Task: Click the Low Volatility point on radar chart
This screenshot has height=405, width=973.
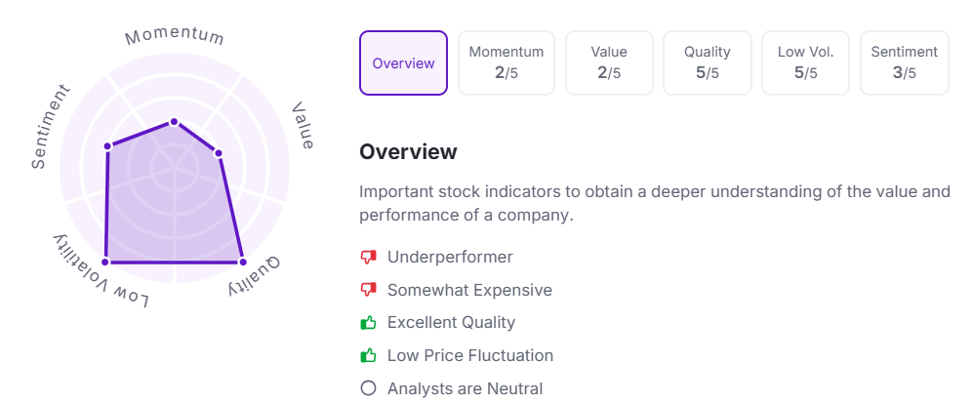Action: pos(105,262)
